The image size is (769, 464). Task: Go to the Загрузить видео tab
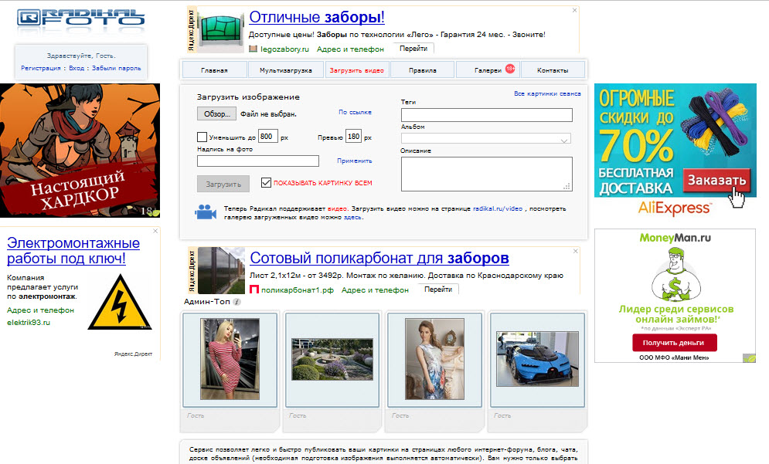(356, 70)
